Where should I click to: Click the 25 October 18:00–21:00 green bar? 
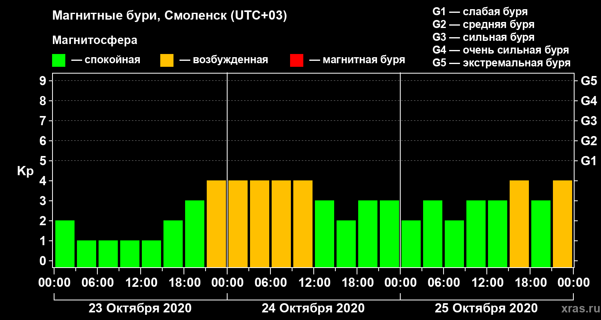(541, 234)
